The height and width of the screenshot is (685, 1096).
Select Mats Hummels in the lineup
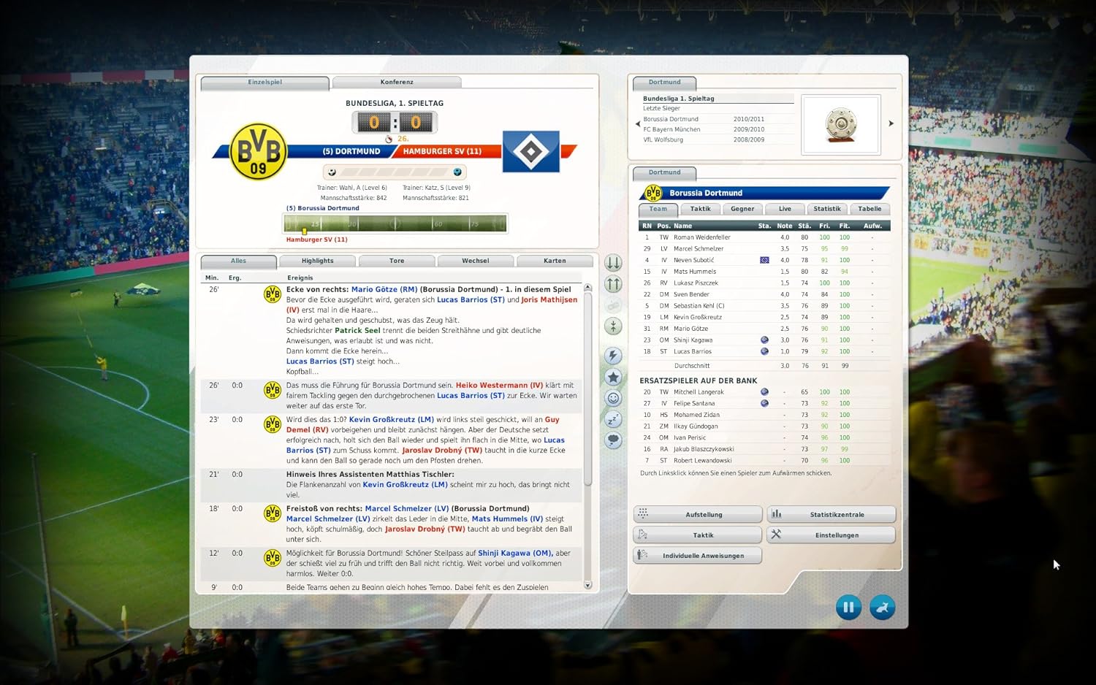[x=764, y=272]
